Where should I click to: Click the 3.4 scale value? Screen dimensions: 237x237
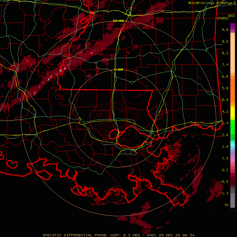(x=225, y=123)
